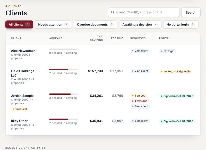206x150 pixels.
Task: Click the 2 on client badge
Action: [140, 51]
